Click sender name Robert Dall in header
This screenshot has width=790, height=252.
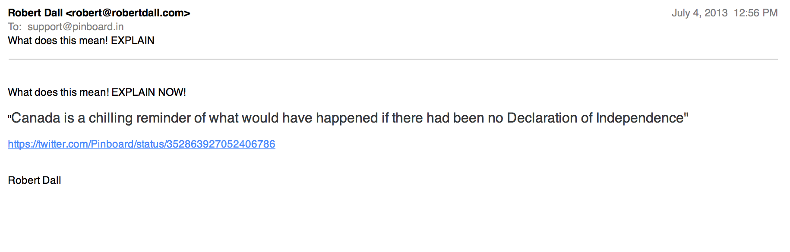35,13
